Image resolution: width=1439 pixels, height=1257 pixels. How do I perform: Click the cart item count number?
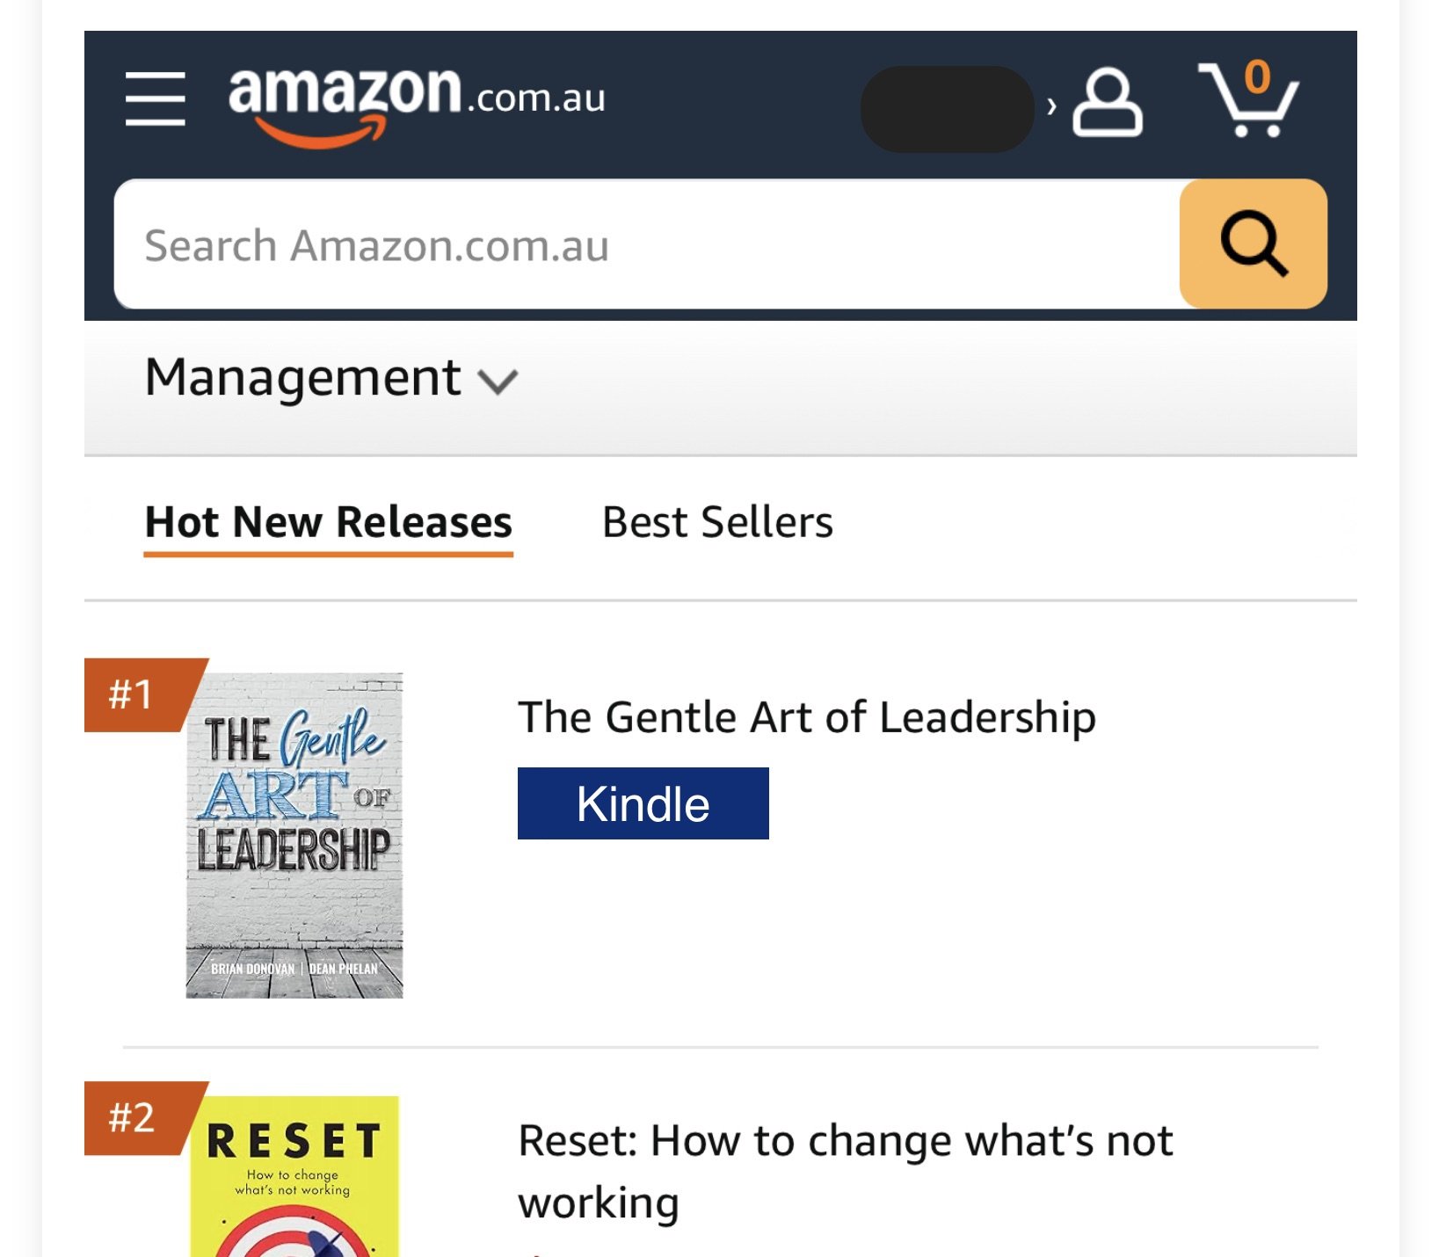tap(1258, 76)
